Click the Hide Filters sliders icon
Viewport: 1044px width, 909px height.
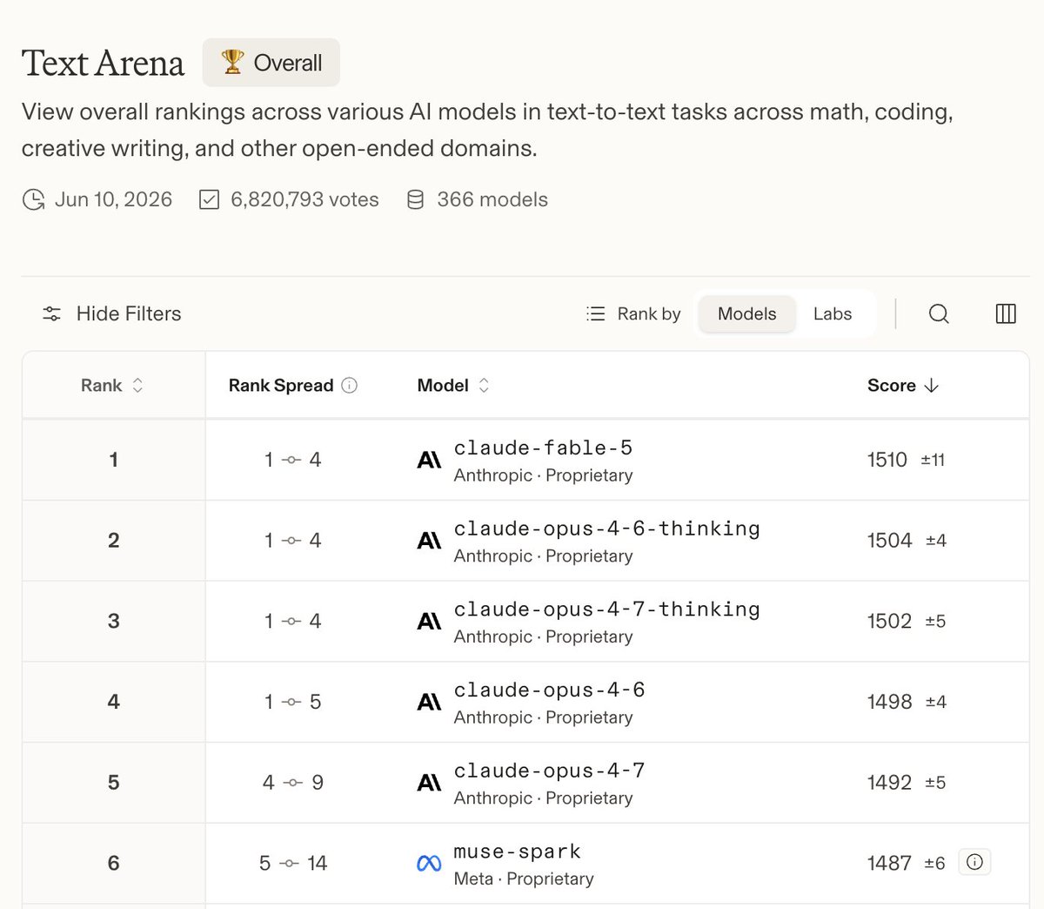point(52,313)
